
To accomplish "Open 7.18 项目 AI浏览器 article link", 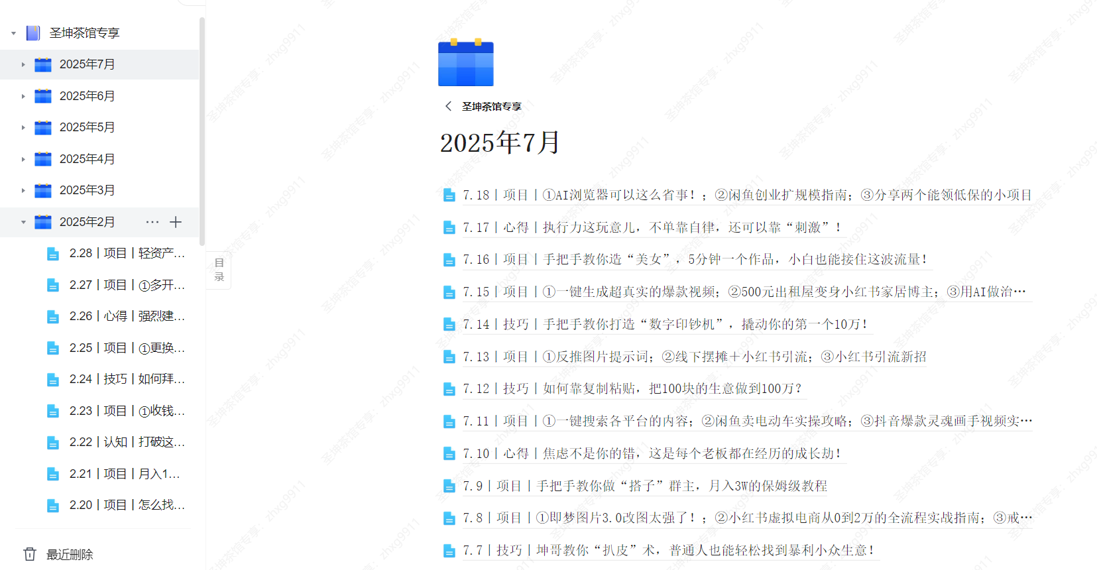I will 747,196.
